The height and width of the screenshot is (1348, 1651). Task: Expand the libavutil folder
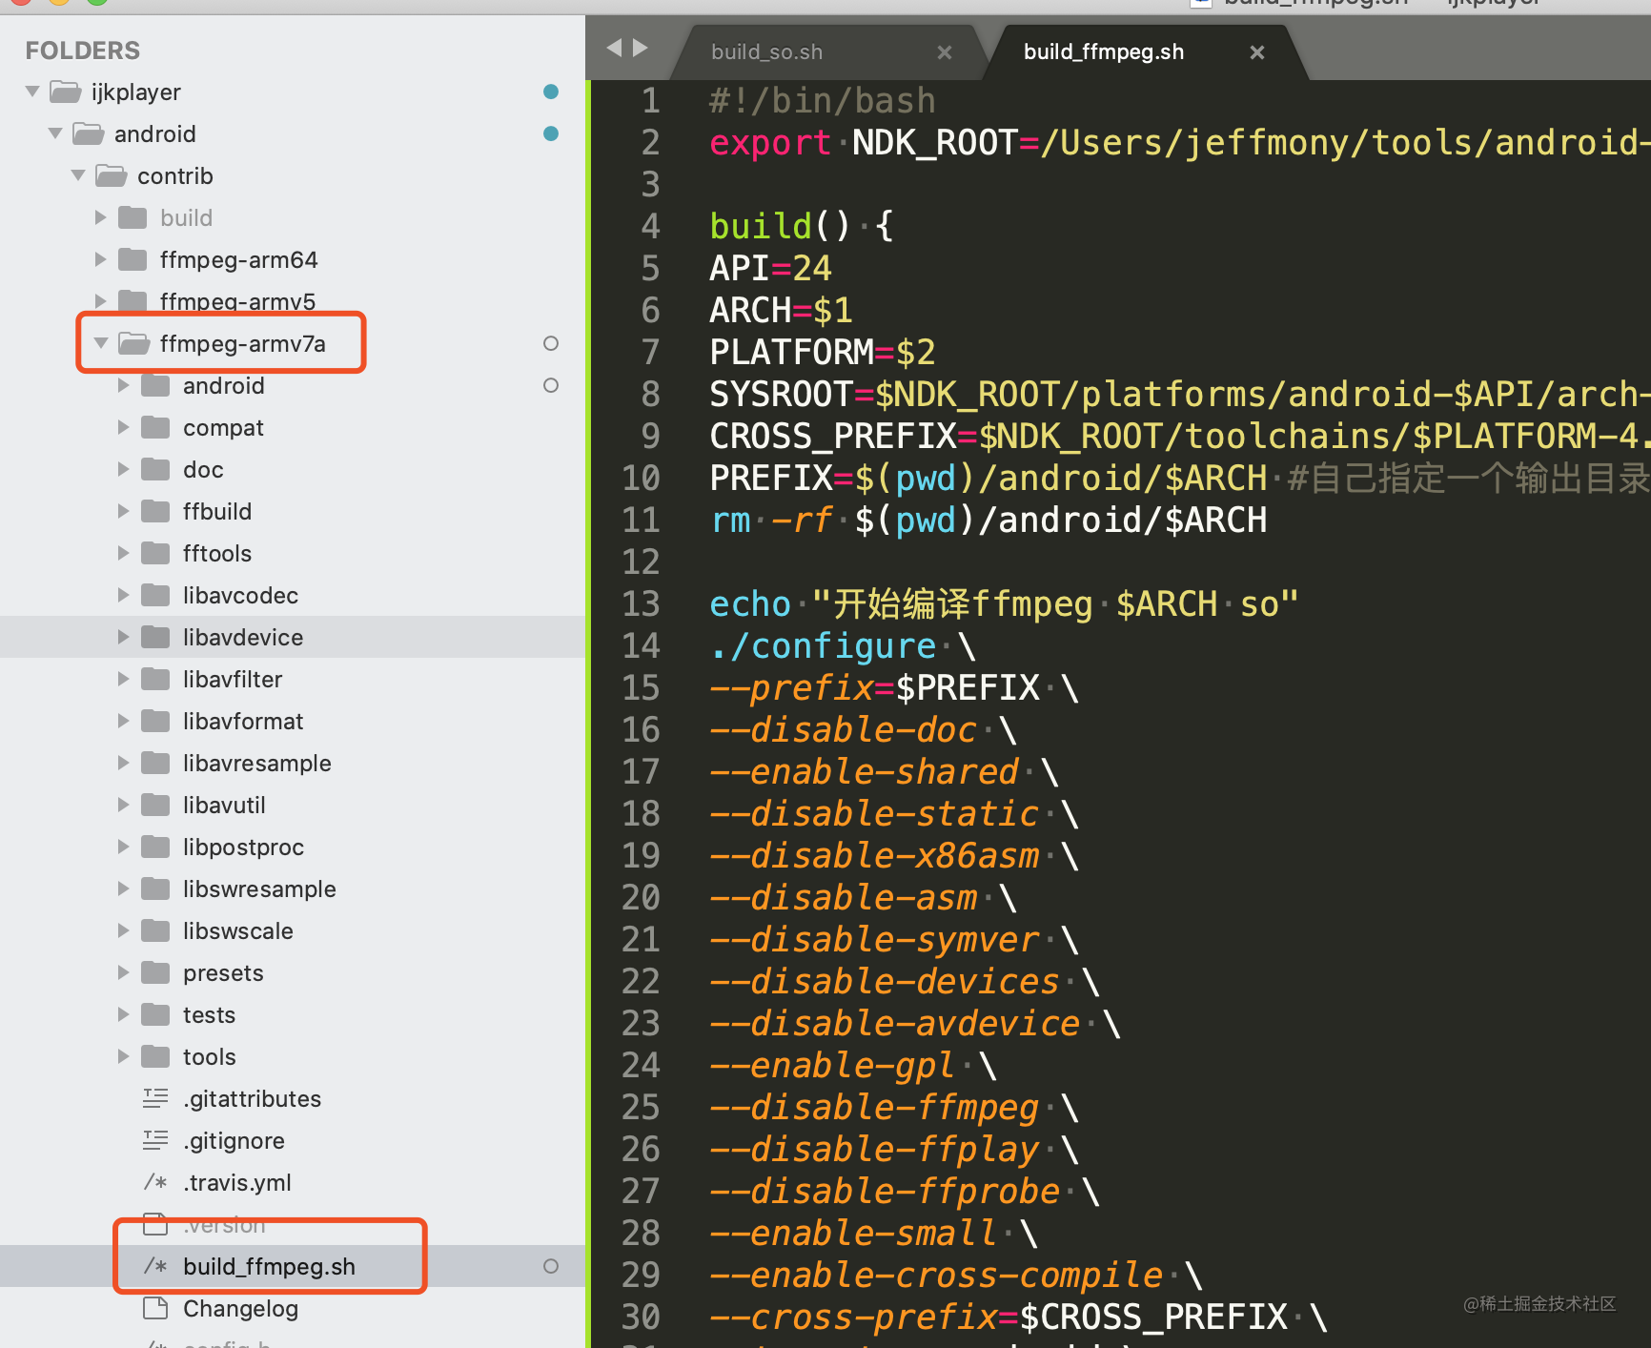(123, 805)
